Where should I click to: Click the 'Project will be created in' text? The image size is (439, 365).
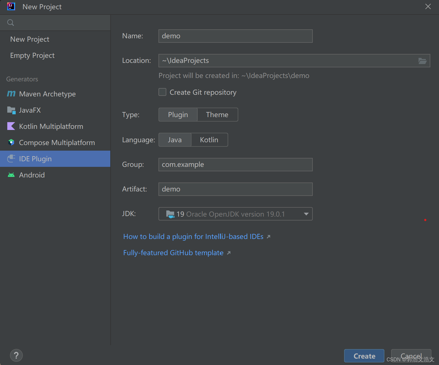[234, 75]
